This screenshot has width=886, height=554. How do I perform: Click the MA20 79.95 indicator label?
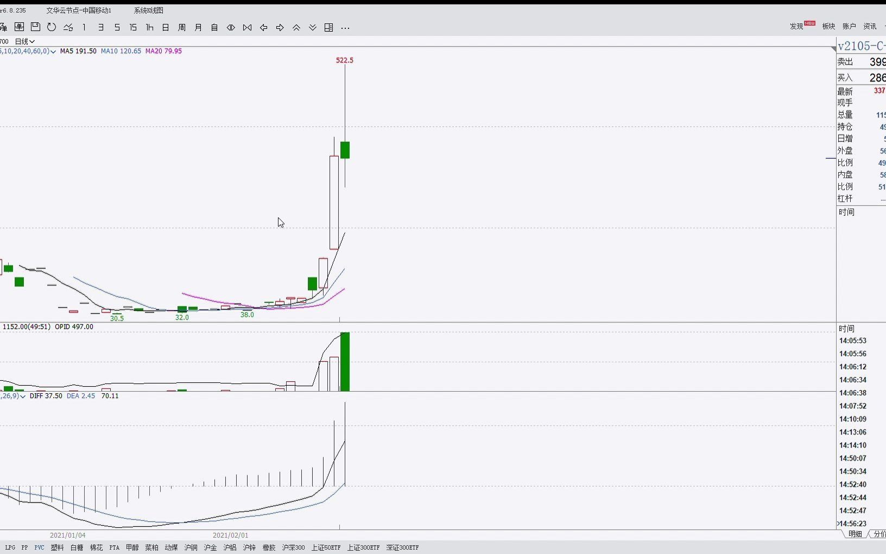point(163,51)
